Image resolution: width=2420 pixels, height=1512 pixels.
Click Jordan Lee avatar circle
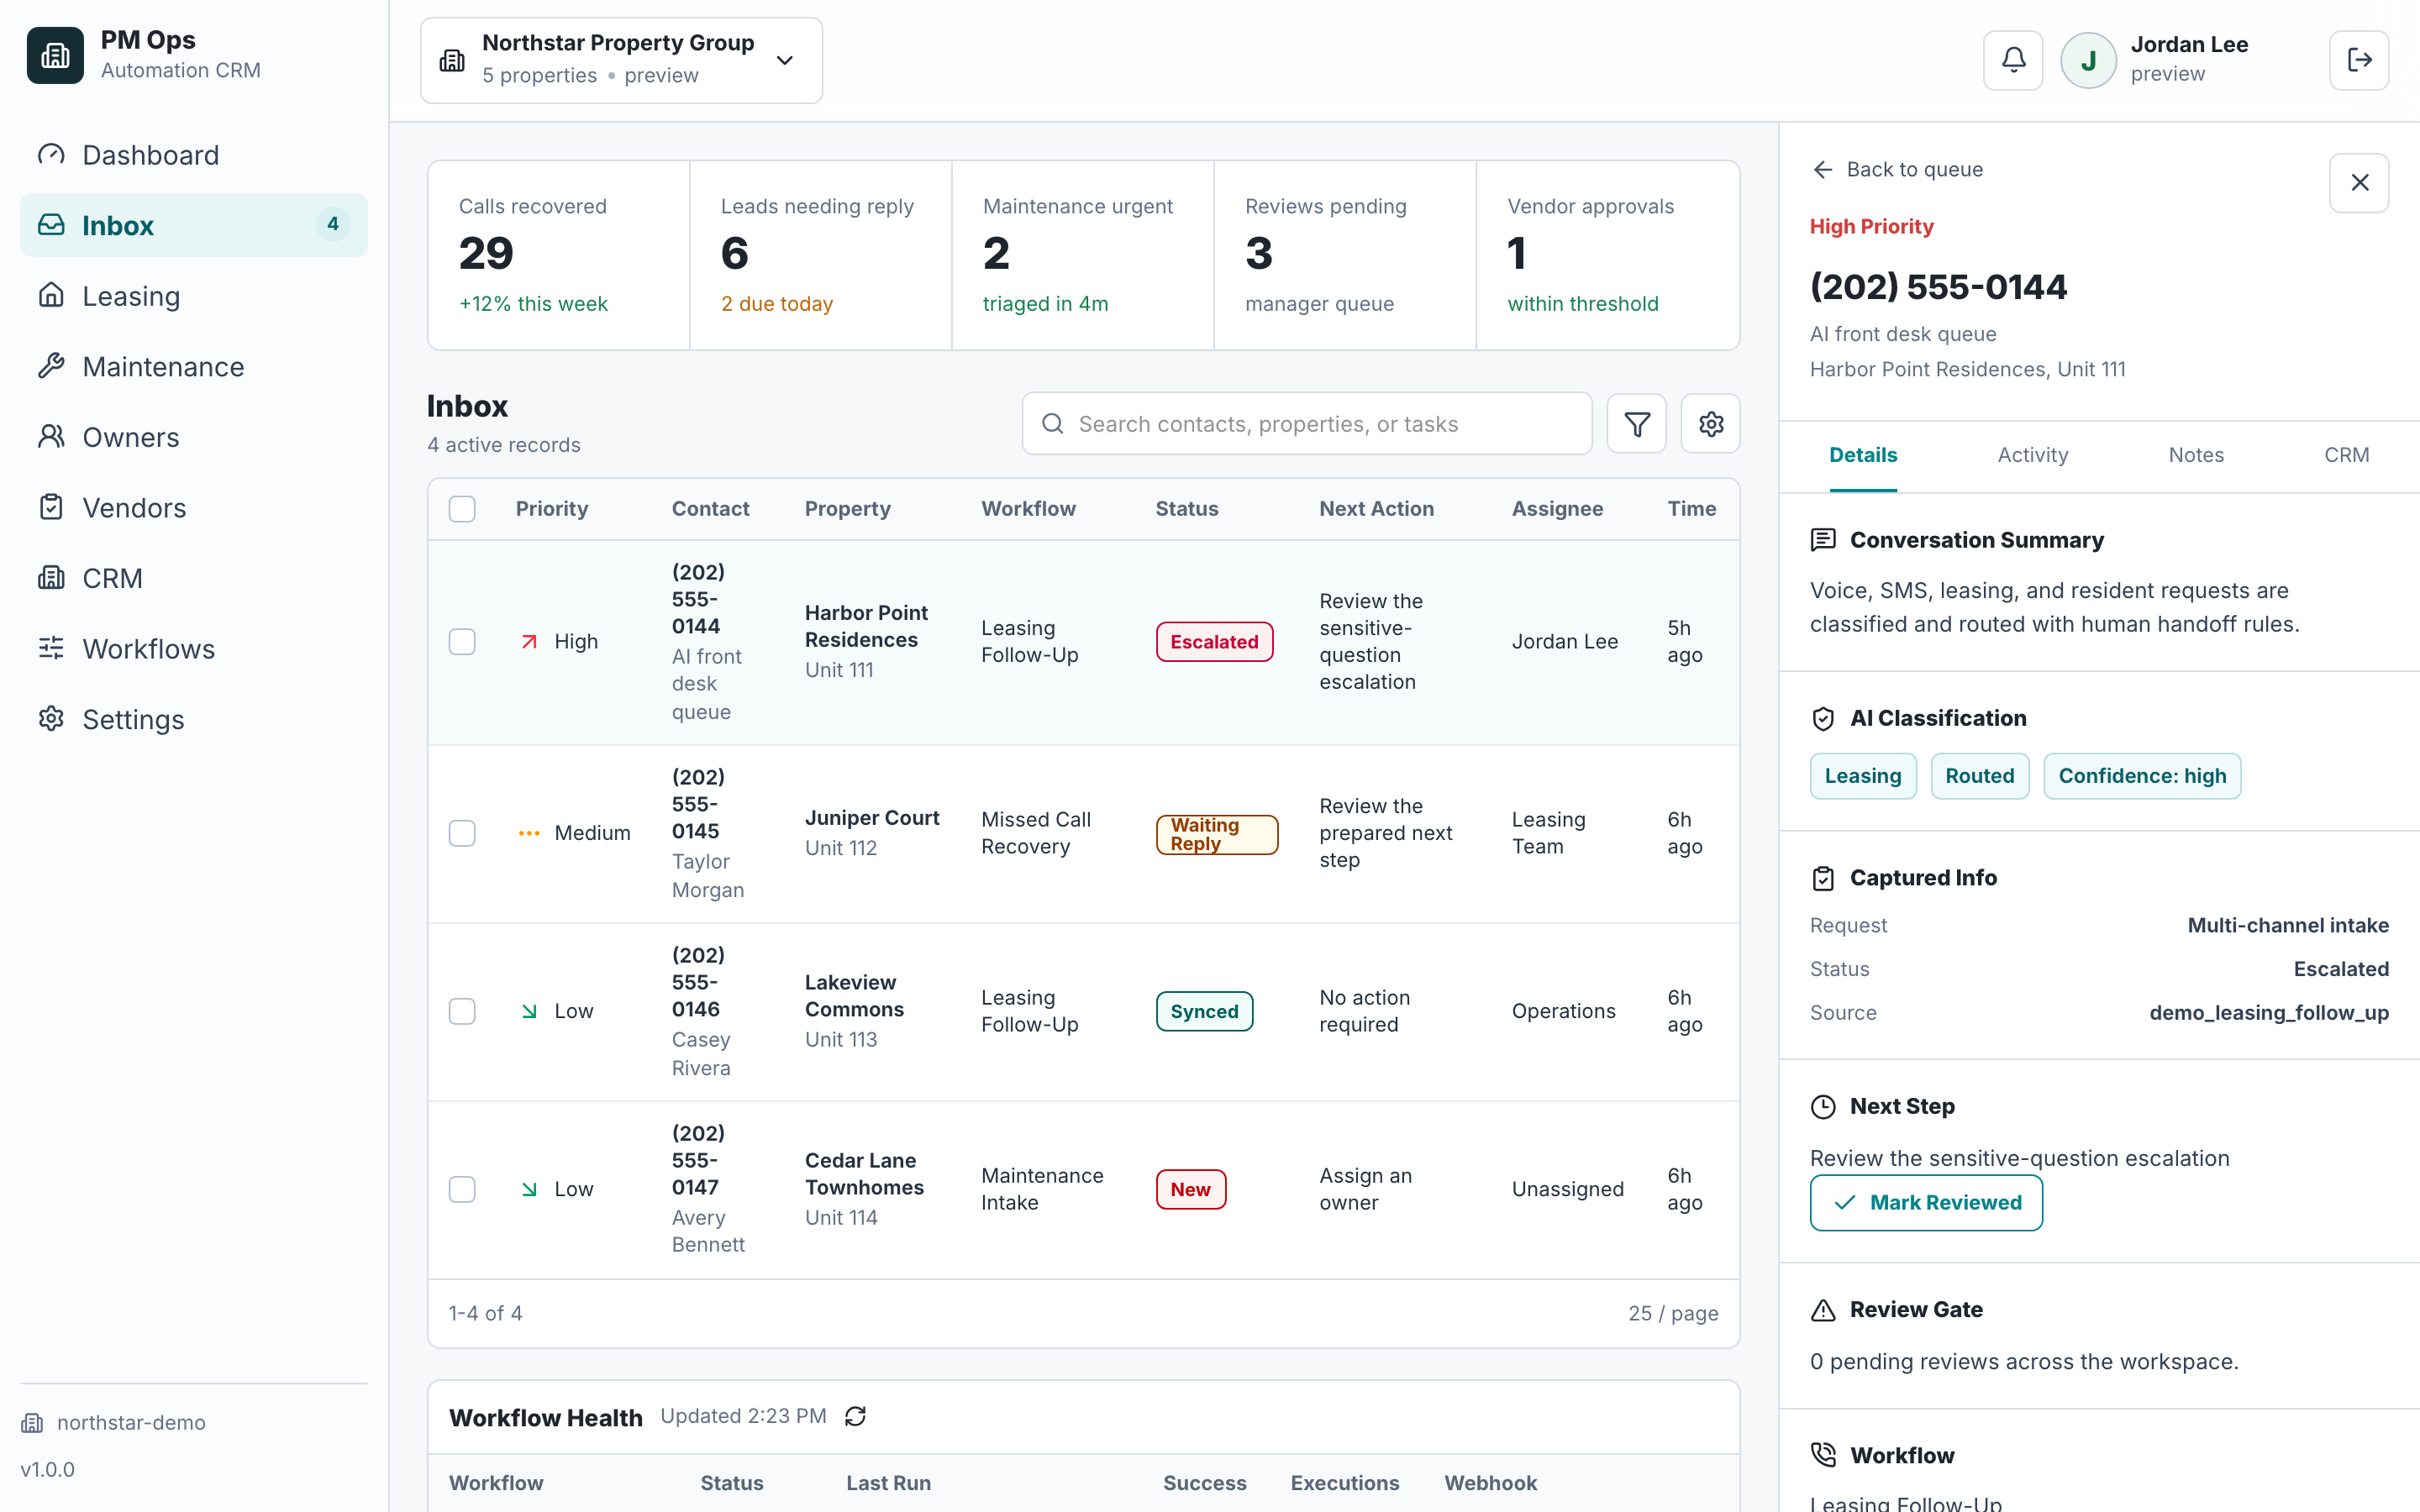click(2088, 60)
